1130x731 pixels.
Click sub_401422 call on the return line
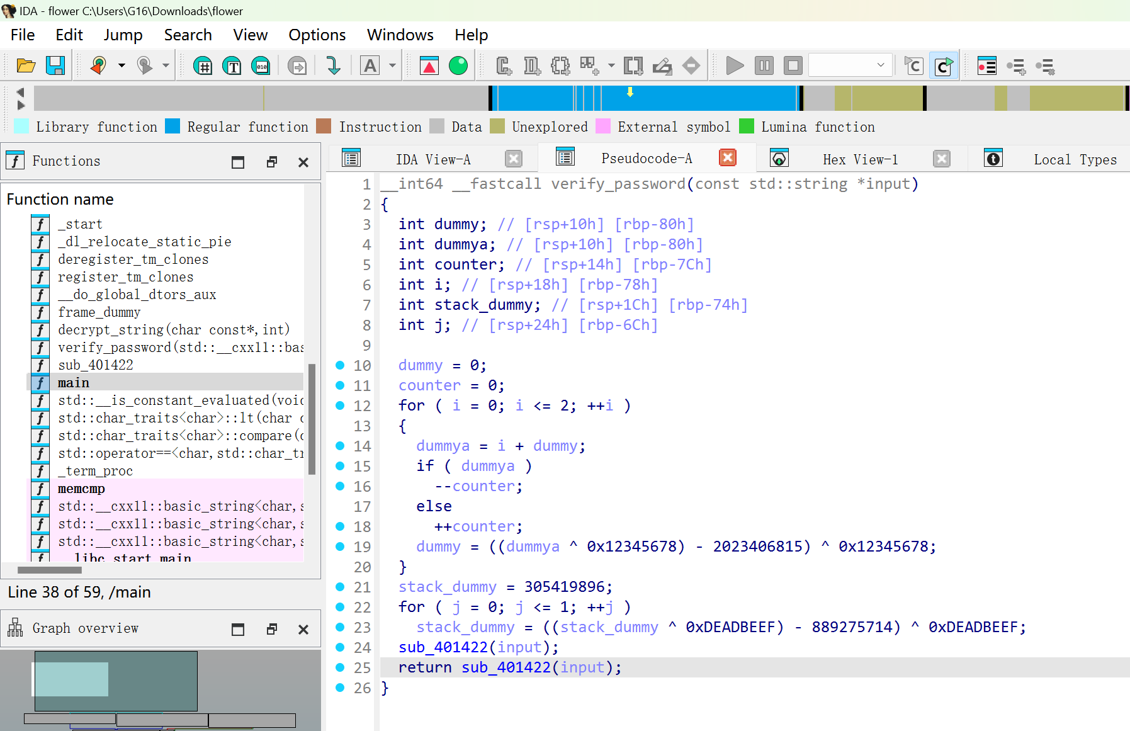coord(506,667)
